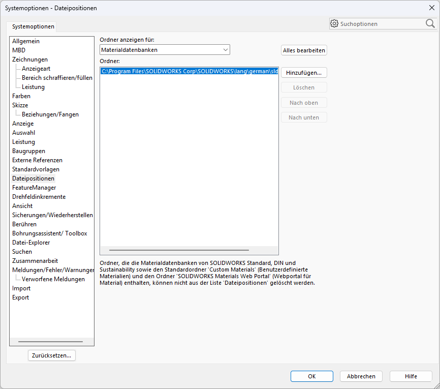Open the "Farben" settings page
This screenshot has width=440, height=389.
click(21, 96)
